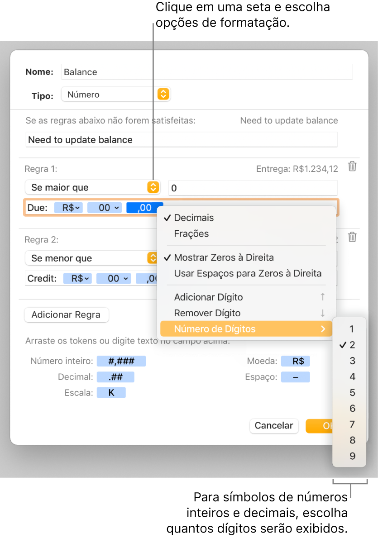This screenshot has width=378, height=538.
Task: Click the Espaço dash token
Action: [x=295, y=377]
